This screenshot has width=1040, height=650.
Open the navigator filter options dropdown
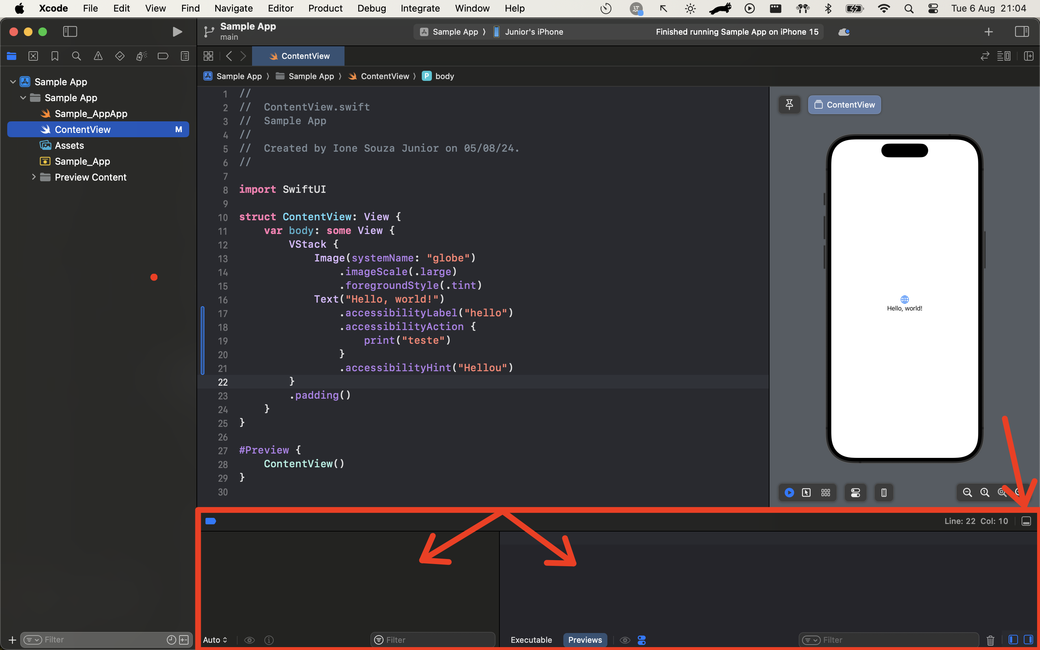[32, 640]
